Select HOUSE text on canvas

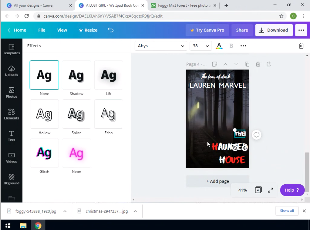232,160
